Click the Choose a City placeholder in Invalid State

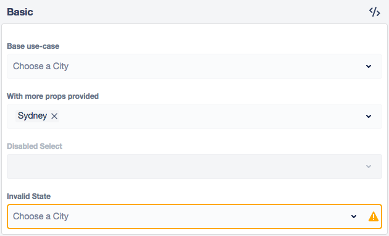(41, 216)
